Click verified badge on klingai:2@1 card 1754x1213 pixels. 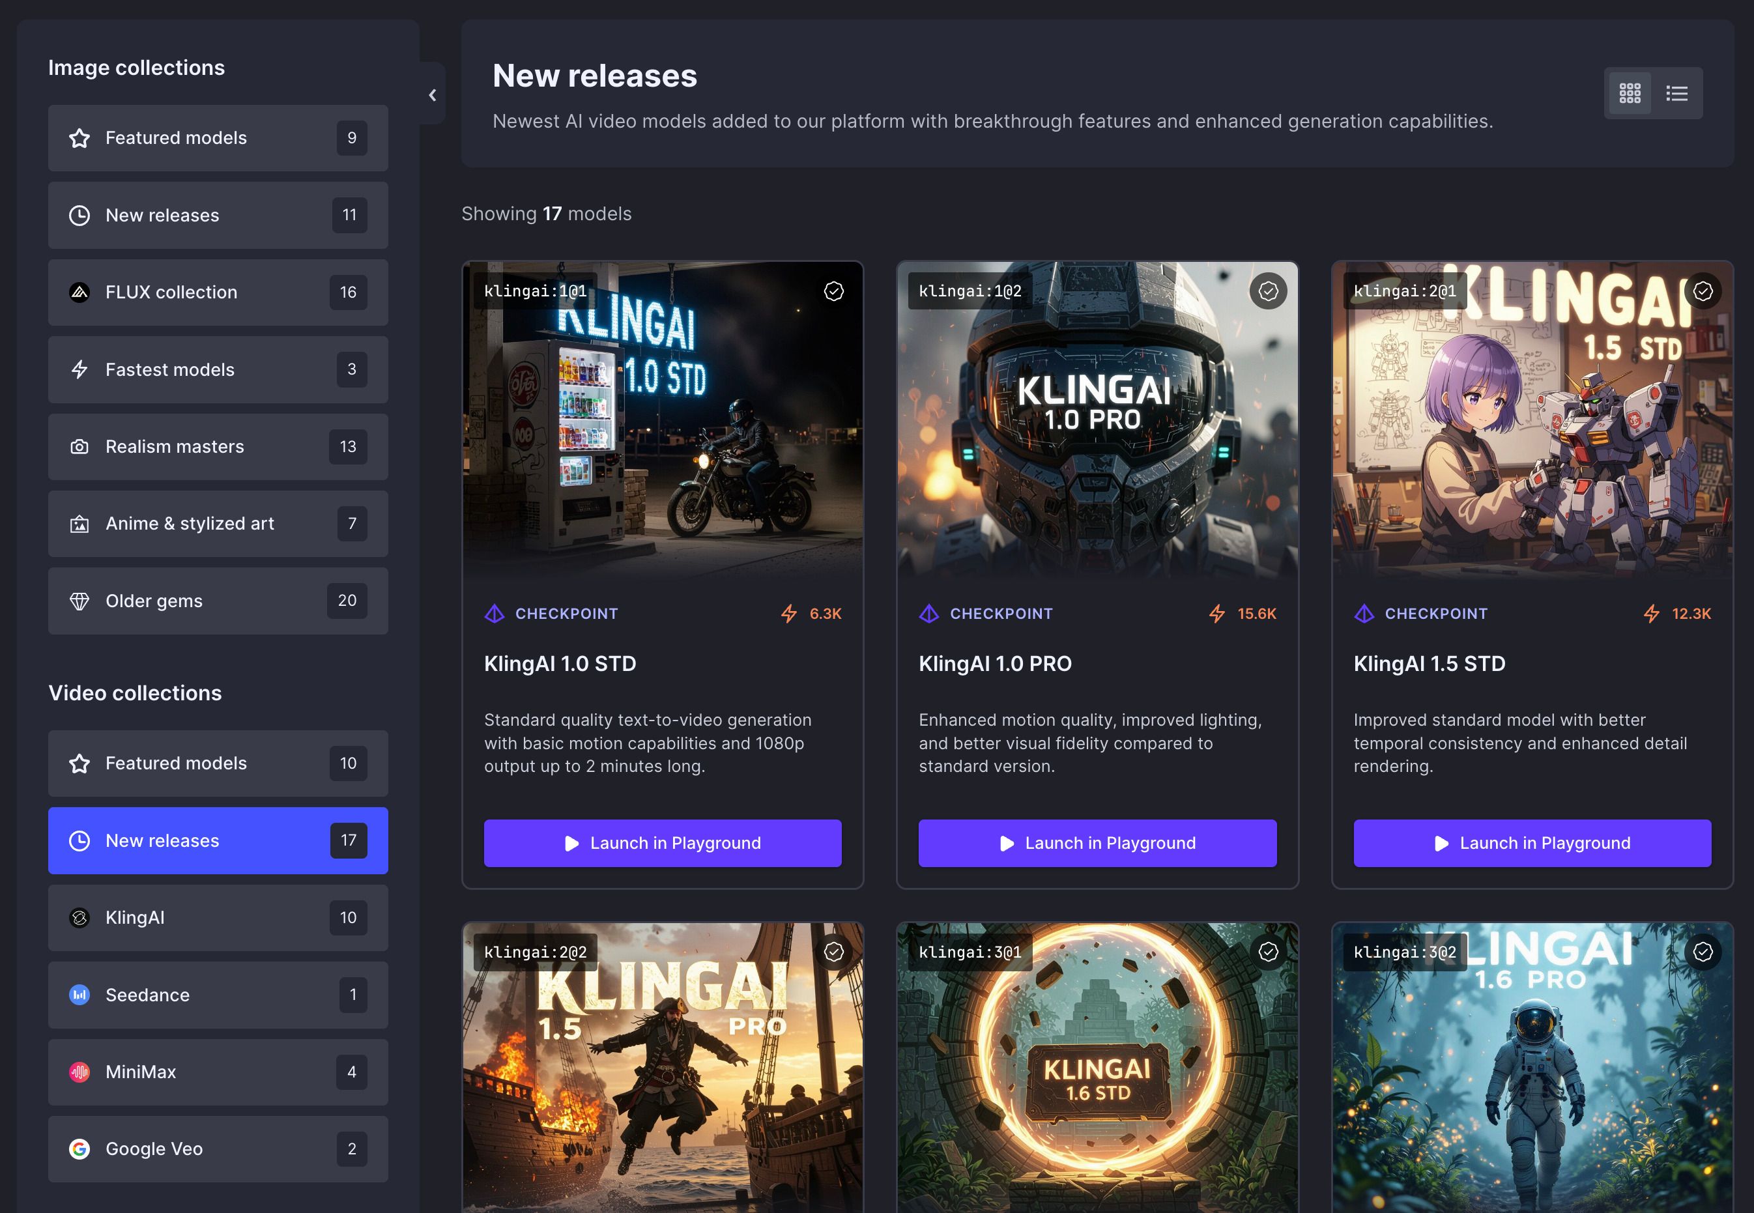coord(1703,291)
